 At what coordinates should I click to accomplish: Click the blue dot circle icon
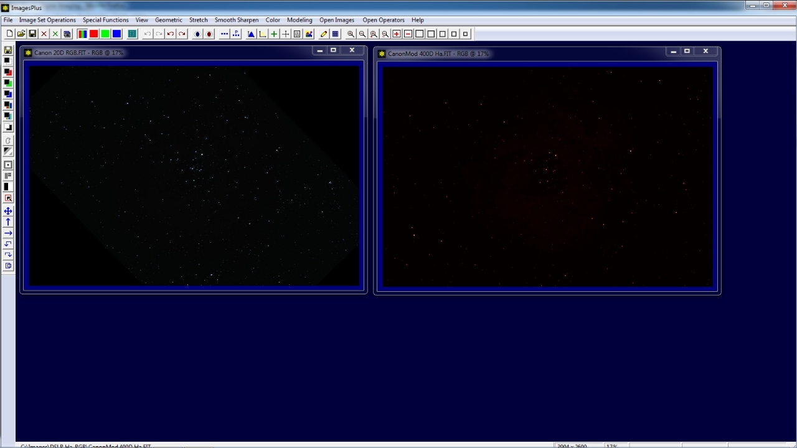[197, 34]
